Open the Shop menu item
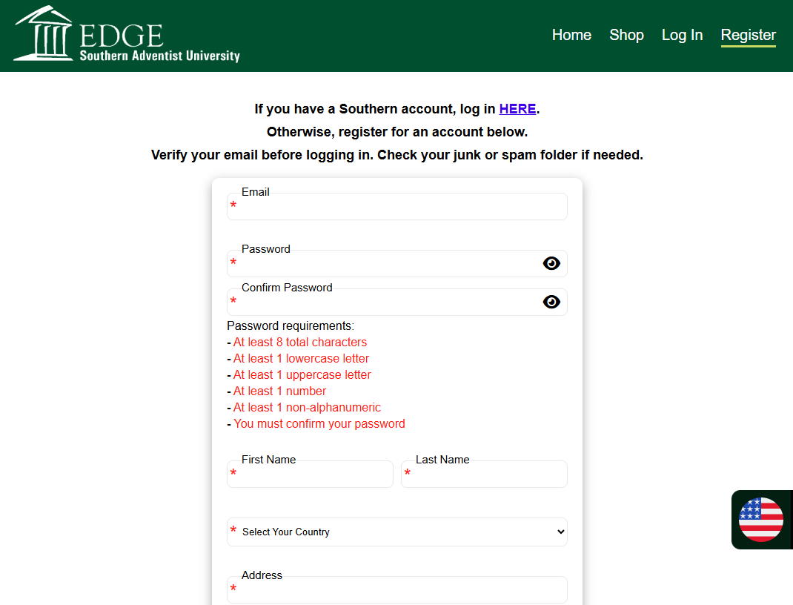This screenshot has width=793, height=605. pyautogui.click(x=626, y=35)
